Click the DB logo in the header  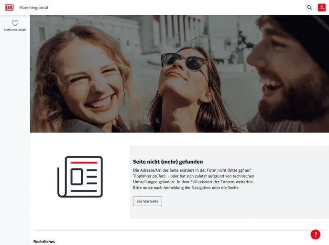9,8
